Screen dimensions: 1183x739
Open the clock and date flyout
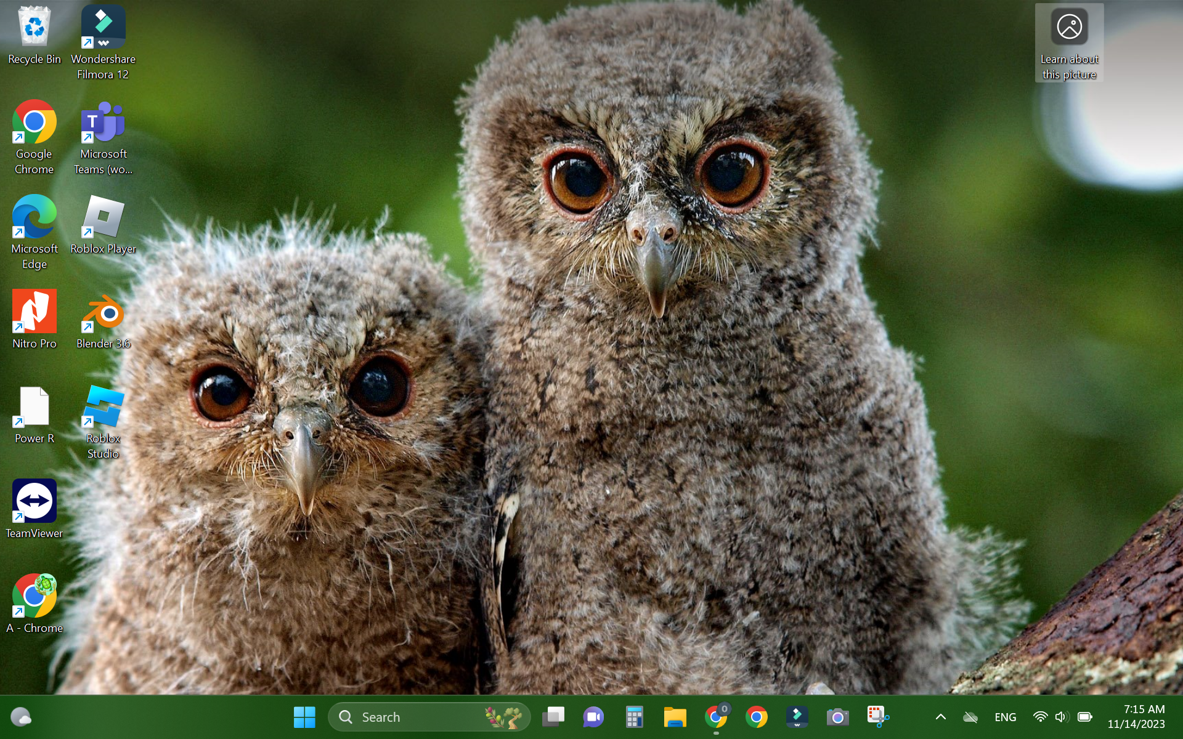click(1136, 717)
